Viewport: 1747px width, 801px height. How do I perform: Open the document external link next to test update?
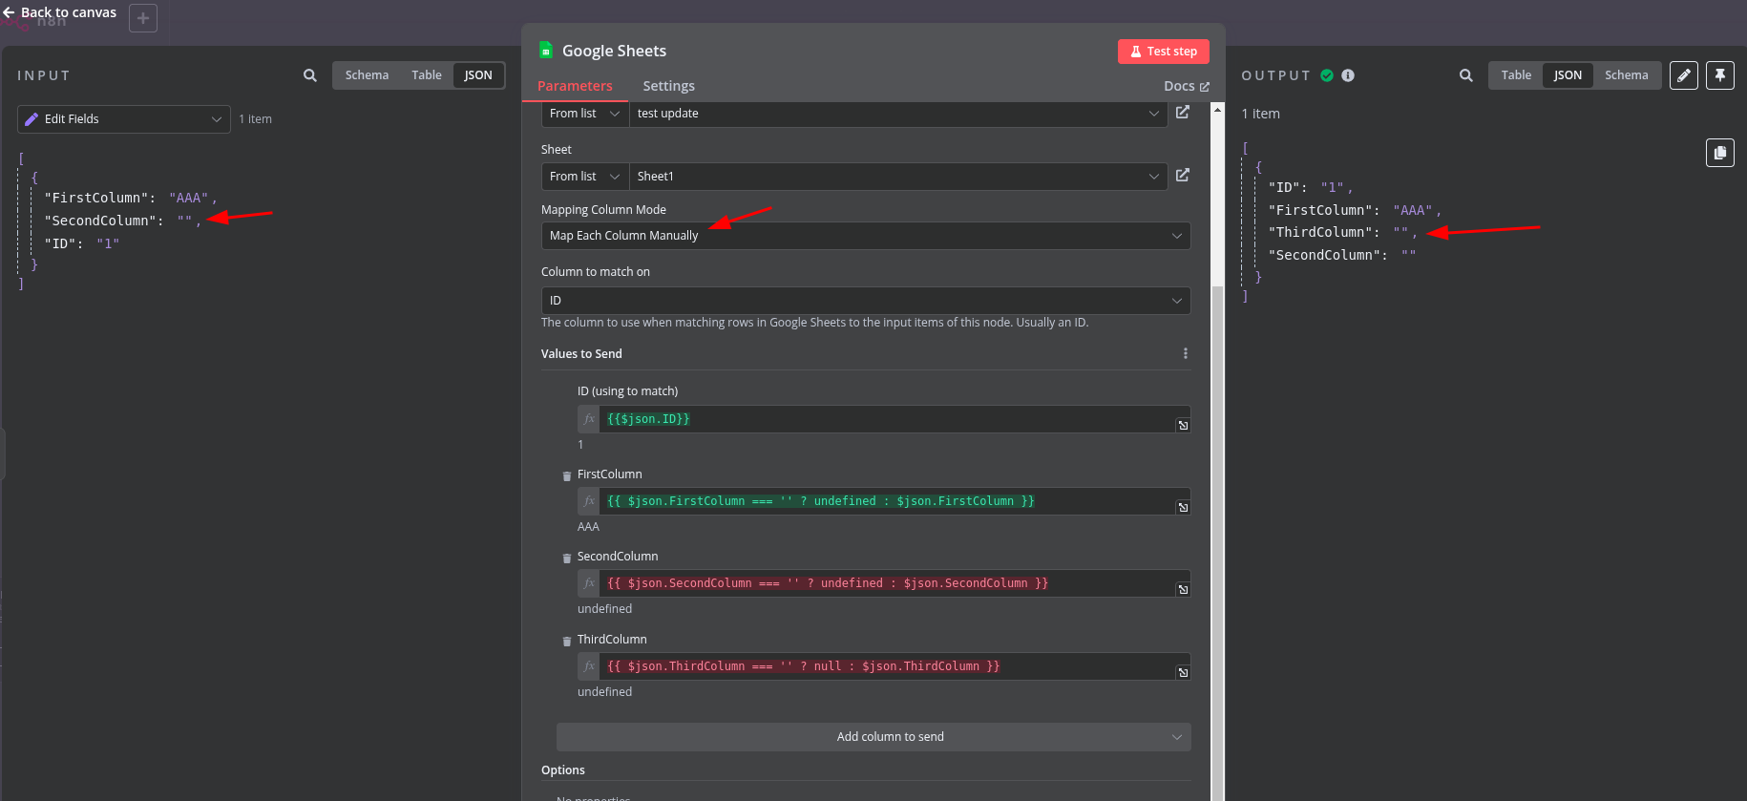coord(1183,113)
